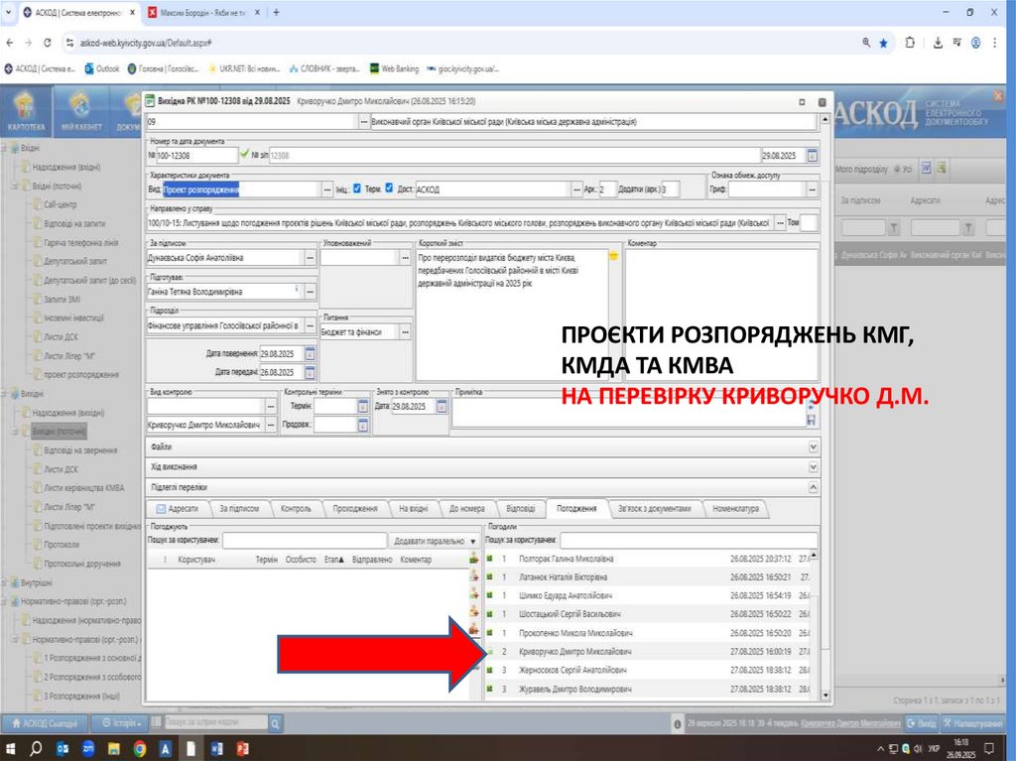Open calendar for Продовж. field
This screenshot has width=1016, height=761.
363,425
